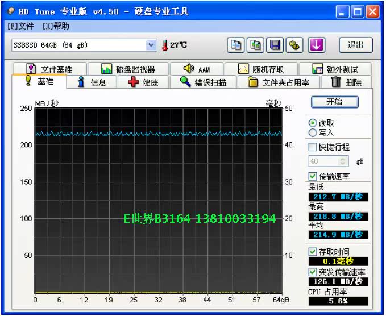
Task: Click the save (floppy disk) toolbar icon
Action: coord(276,45)
